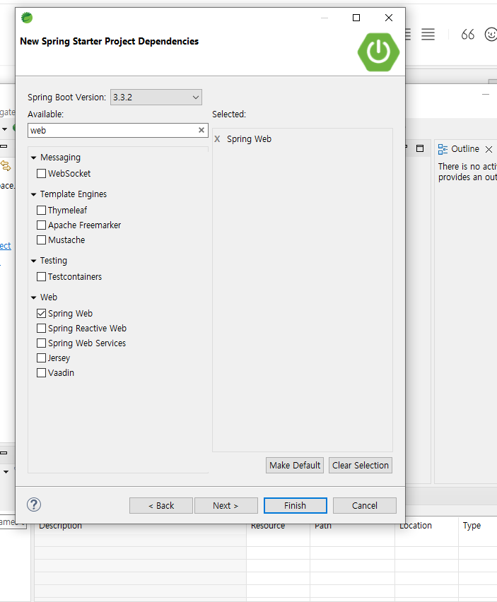Click the Clear Selection button
This screenshot has width=497, height=602.
pyautogui.click(x=361, y=466)
